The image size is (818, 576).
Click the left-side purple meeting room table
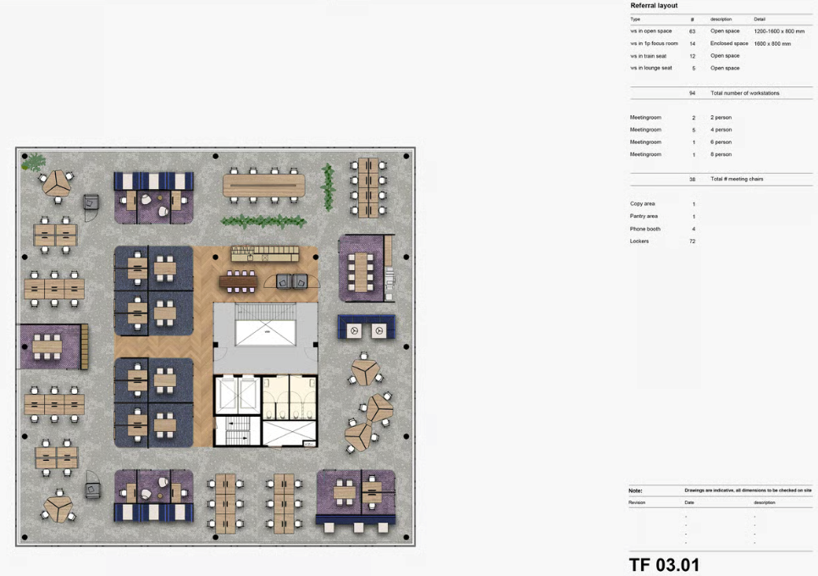click(47, 346)
